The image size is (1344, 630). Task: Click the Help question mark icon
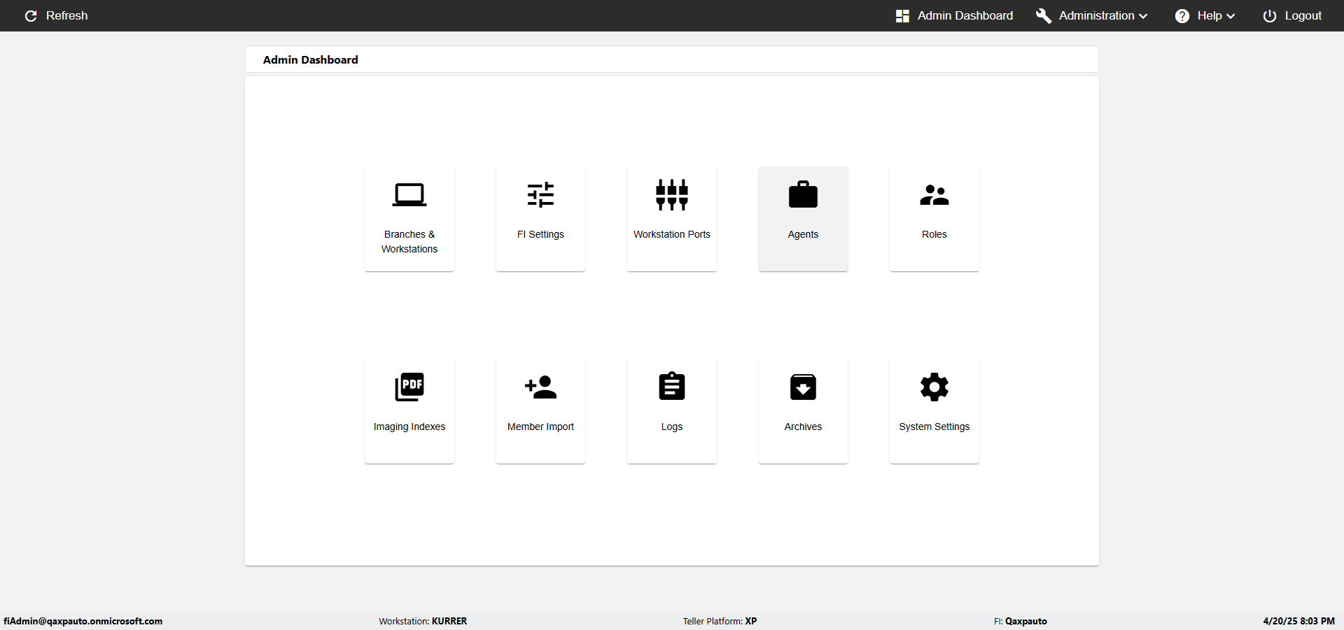1182,16
